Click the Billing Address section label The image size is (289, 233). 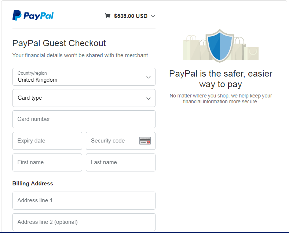click(33, 184)
